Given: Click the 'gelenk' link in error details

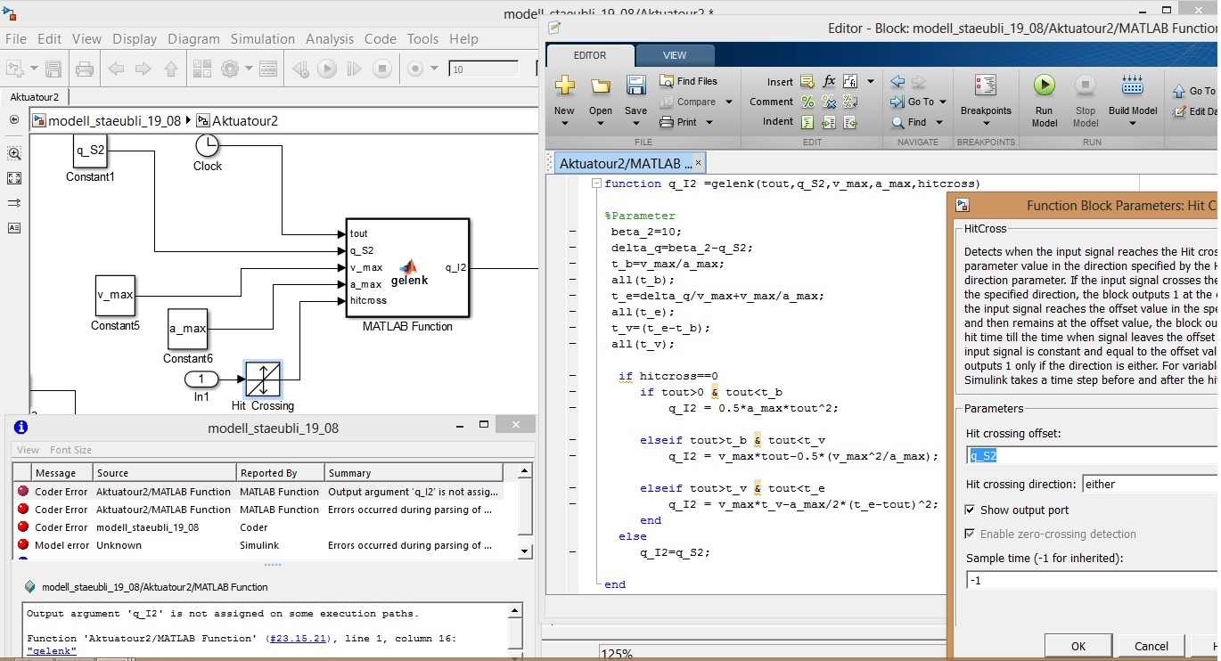Looking at the screenshot, I should pyautogui.click(x=52, y=651).
